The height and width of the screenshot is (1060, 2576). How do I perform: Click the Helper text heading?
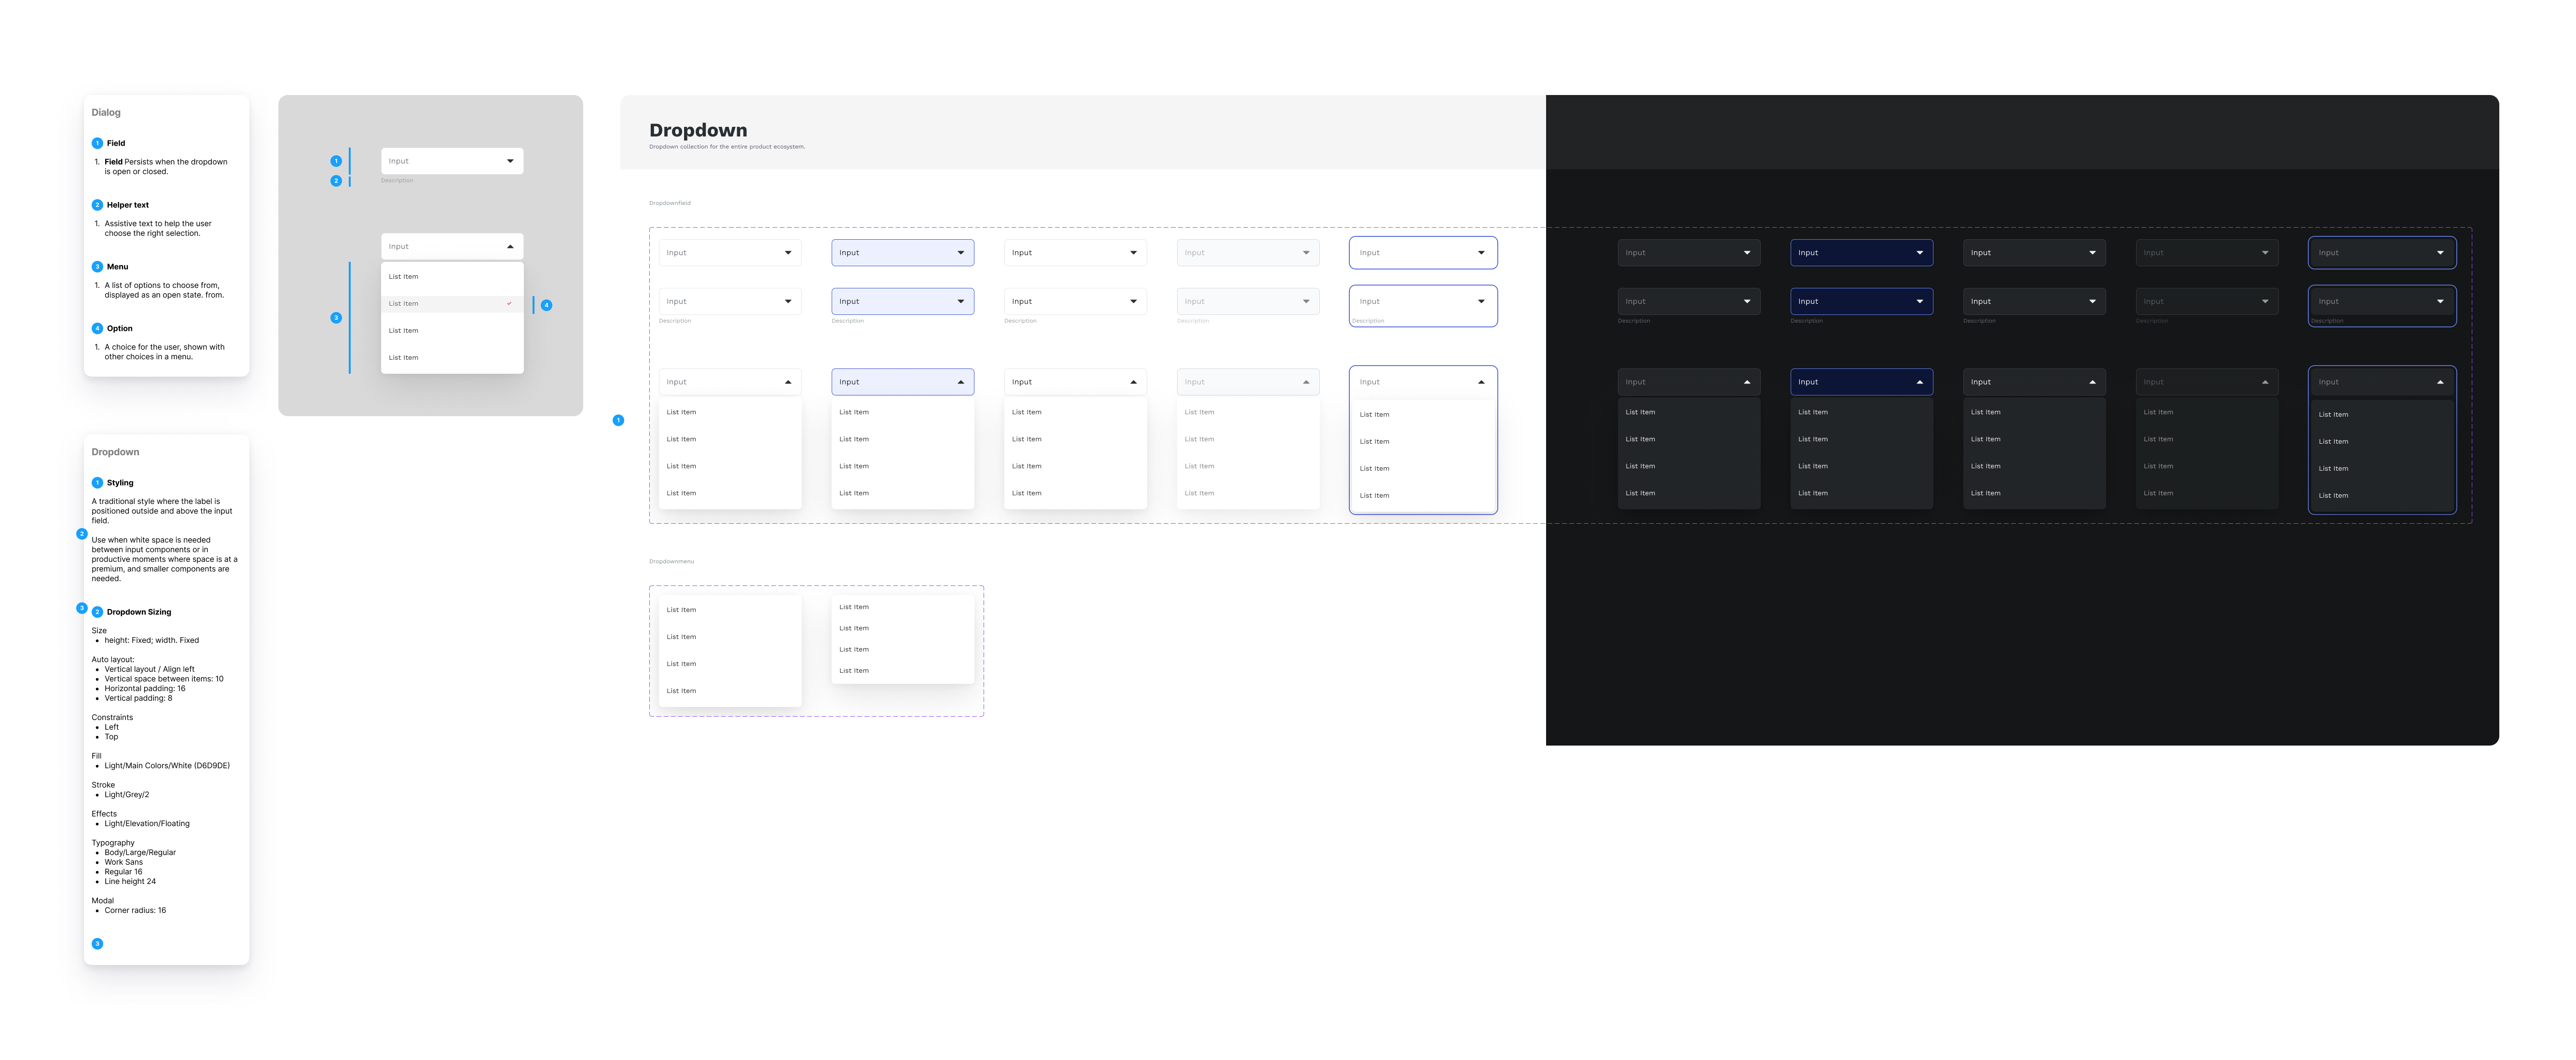tap(128, 205)
